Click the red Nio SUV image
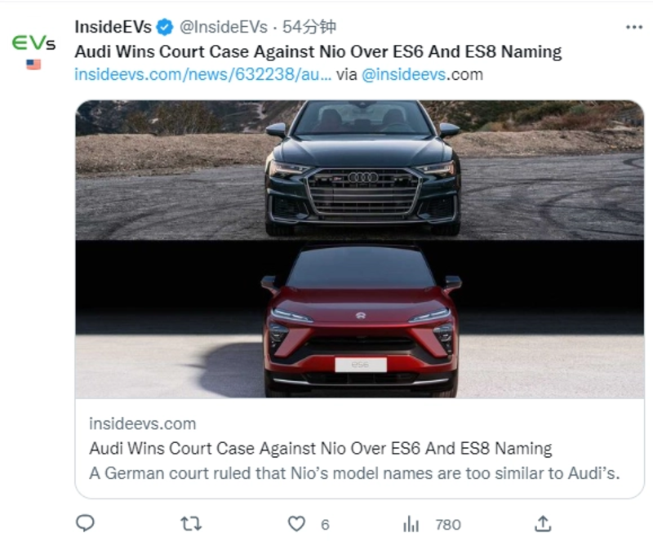Viewport: 653px width, 541px height. pos(359,322)
